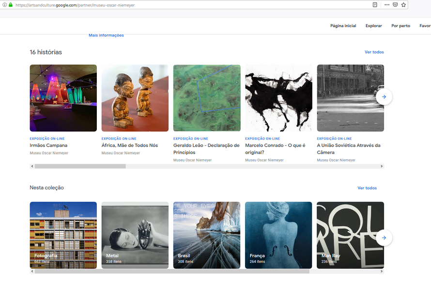Advance the Nesta coleção carousel with the arrow
The width and height of the screenshot is (431, 287).
click(x=384, y=238)
